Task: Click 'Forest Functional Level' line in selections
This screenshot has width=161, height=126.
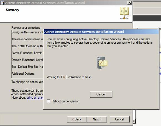Action: pyautogui.click(x=27, y=53)
